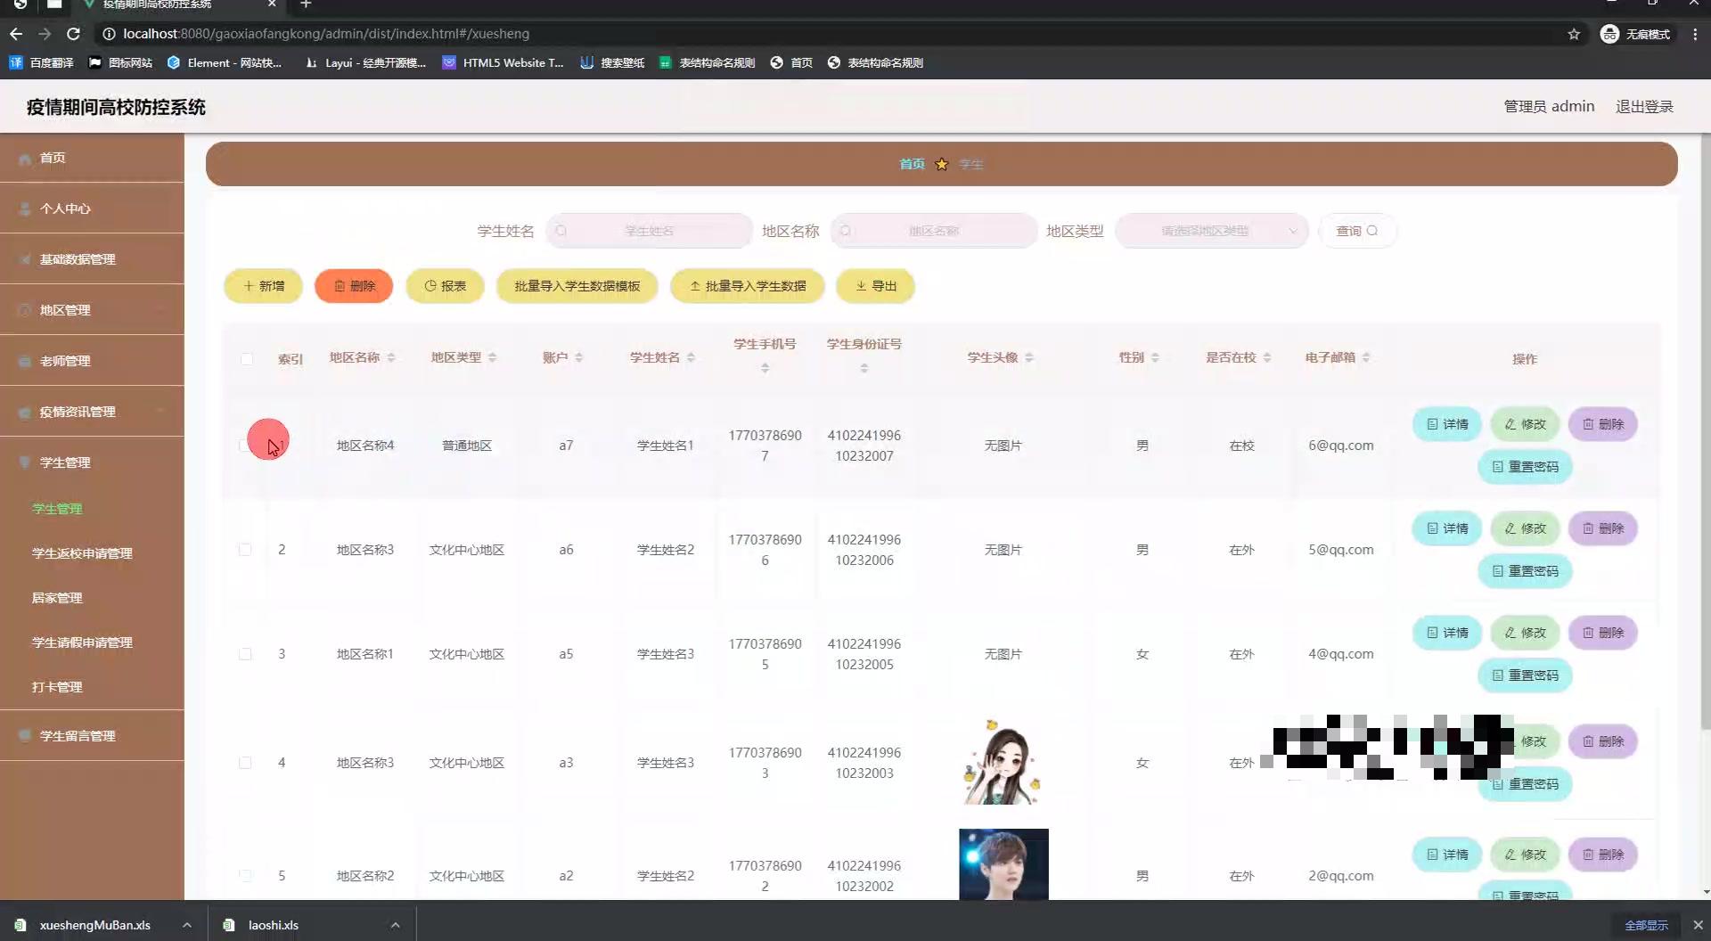Select the 首页 home icon in the sidebar

pos(24,158)
